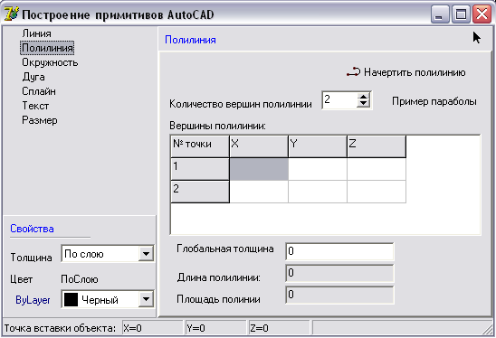This screenshot has height=338, width=496.
Task: Minimize the Построение примитивов AutoCAD window
Action: [x=440, y=14]
